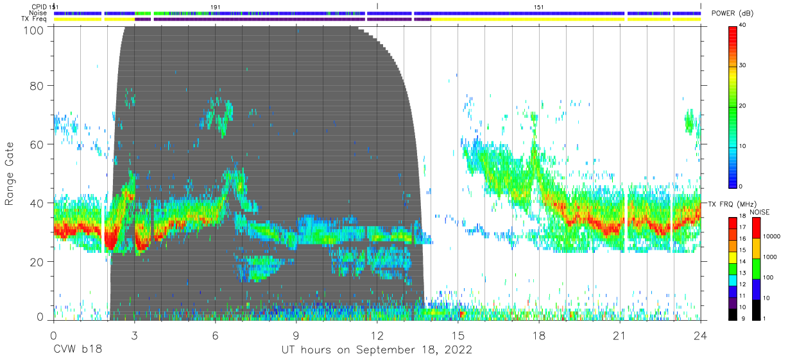Click the CPID value 151 above hour 18

coord(539,7)
